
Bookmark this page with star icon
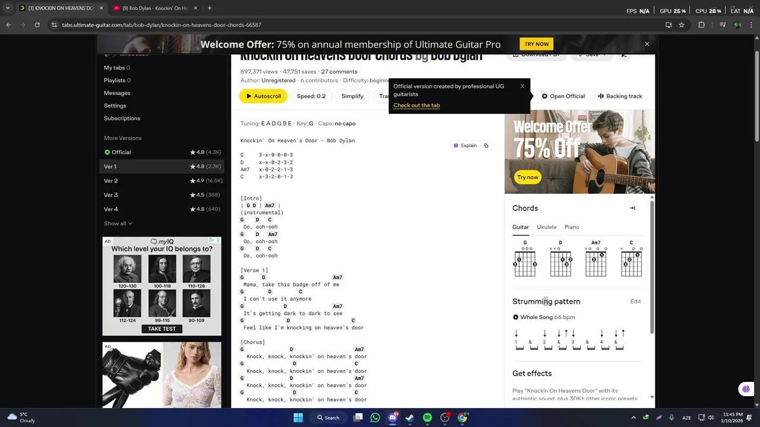tap(682, 25)
